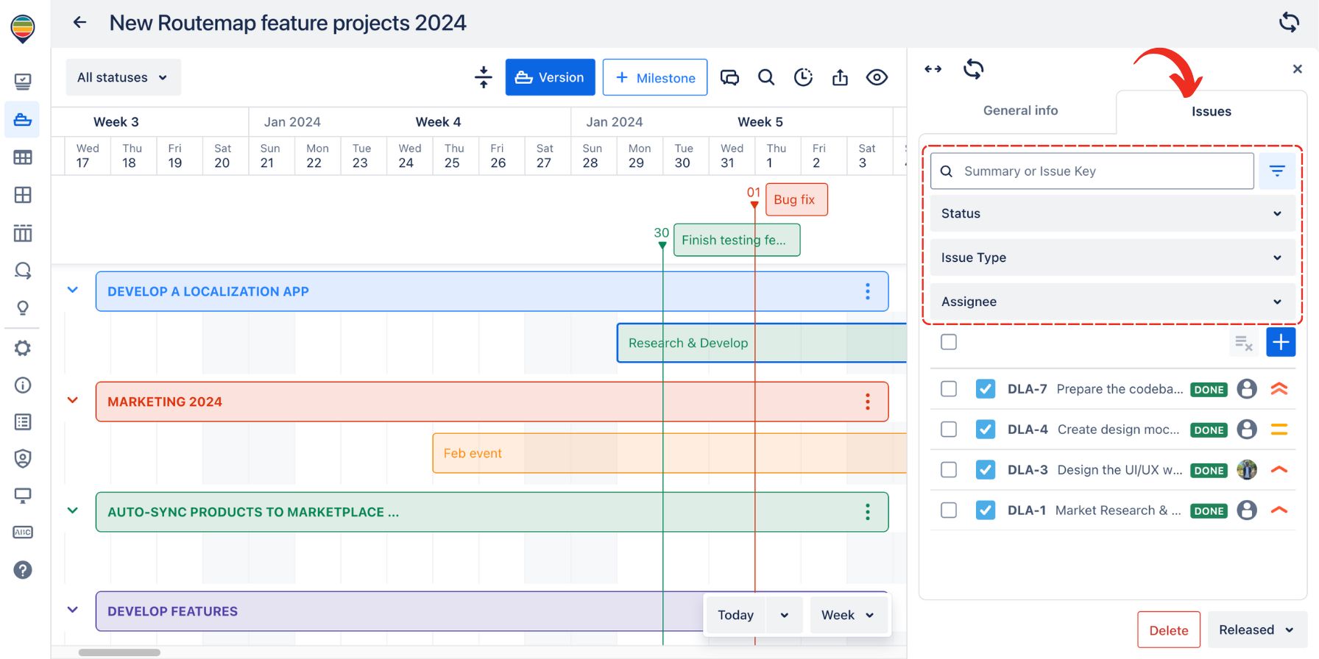Click the filter icon beside search field
The width and height of the screenshot is (1319, 659).
coord(1277,171)
